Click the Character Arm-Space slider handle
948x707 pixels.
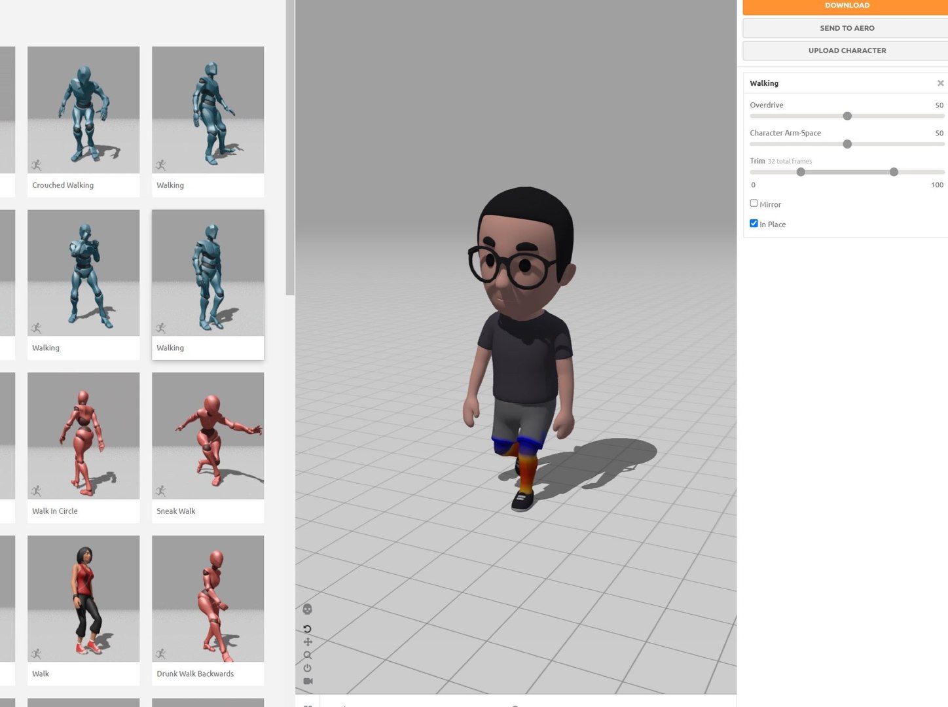tap(847, 144)
